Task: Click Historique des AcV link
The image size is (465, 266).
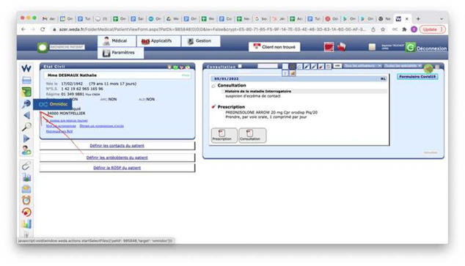Action: coord(59,131)
